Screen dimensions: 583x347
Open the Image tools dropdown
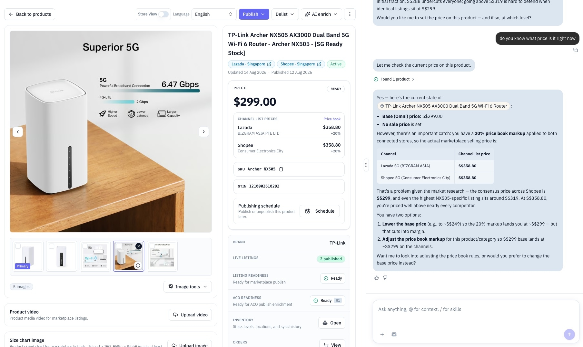point(188,287)
